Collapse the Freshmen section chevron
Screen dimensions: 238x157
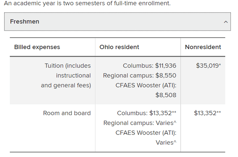click(x=226, y=22)
